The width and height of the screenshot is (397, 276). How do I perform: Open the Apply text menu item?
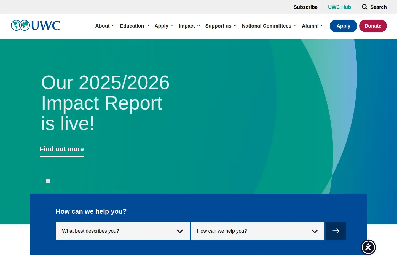[161, 26]
